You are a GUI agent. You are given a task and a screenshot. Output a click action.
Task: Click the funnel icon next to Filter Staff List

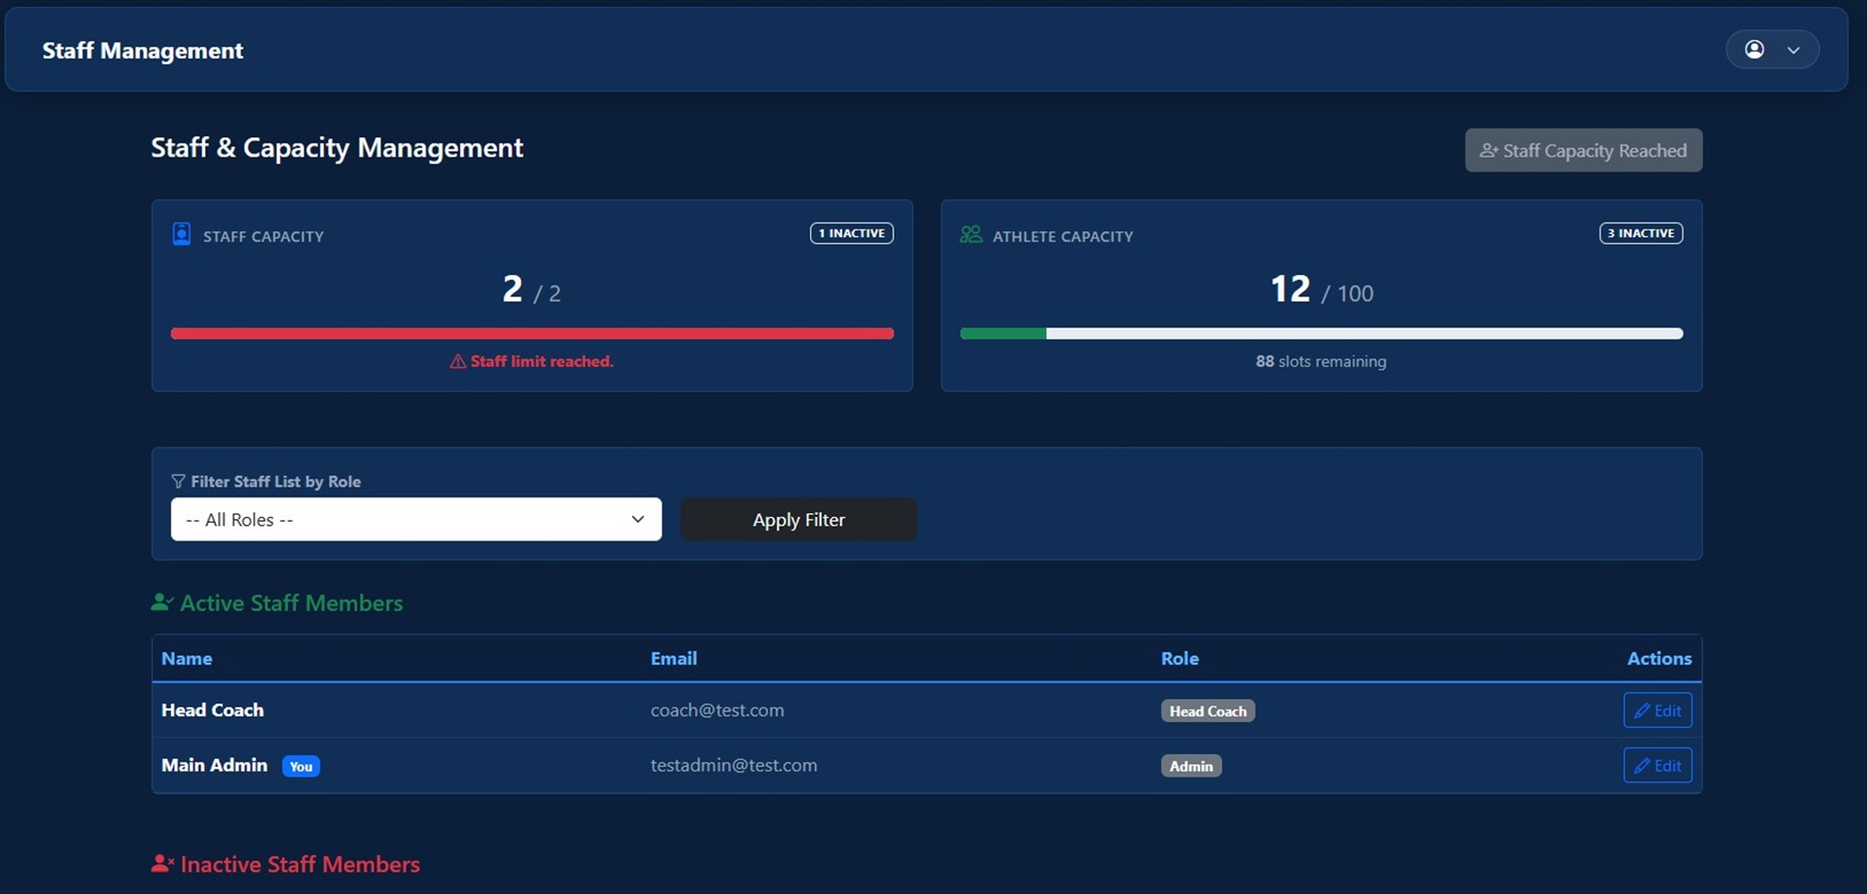pyautogui.click(x=178, y=481)
